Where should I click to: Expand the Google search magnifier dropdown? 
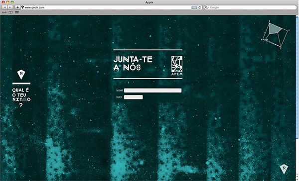pos(206,7)
